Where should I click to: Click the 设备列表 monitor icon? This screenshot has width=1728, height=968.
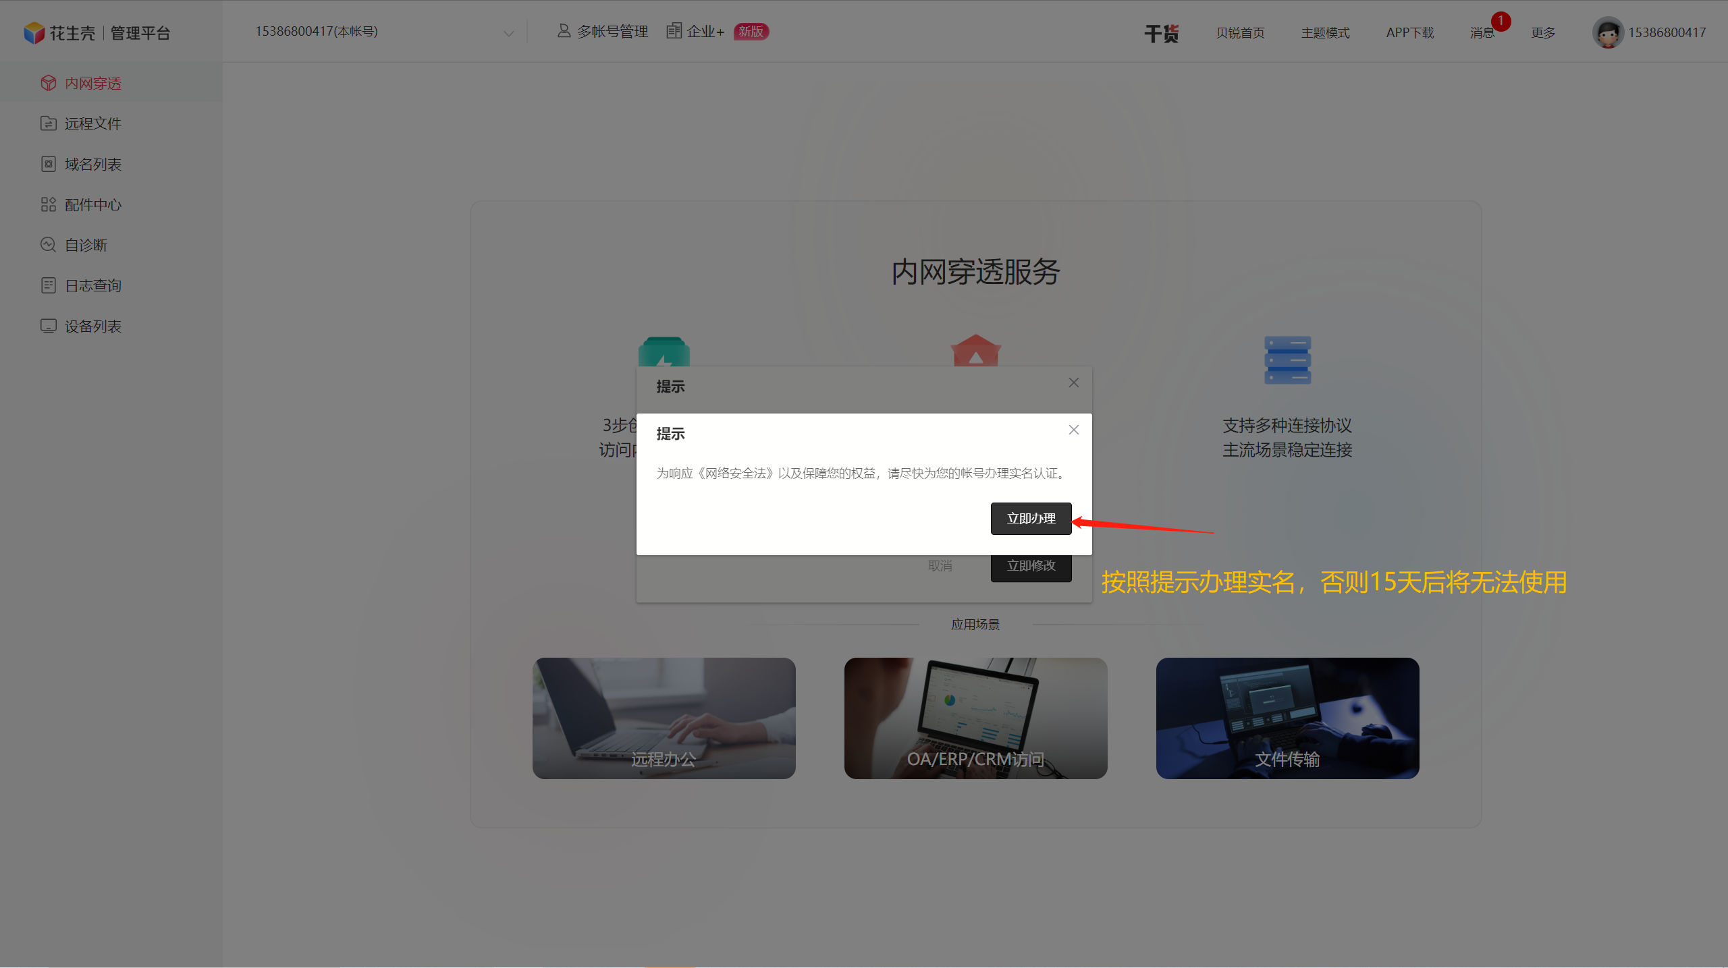(x=48, y=326)
